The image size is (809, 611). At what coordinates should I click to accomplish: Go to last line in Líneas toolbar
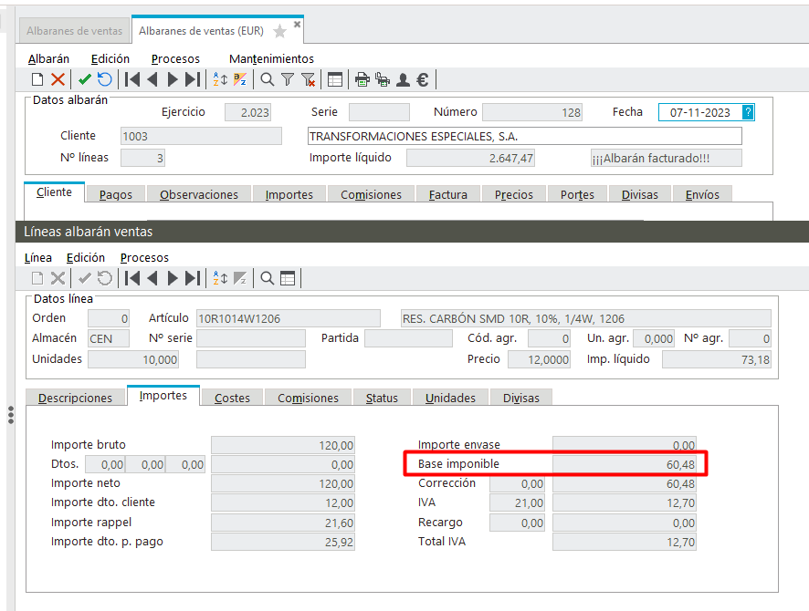(x=193, y=278)
